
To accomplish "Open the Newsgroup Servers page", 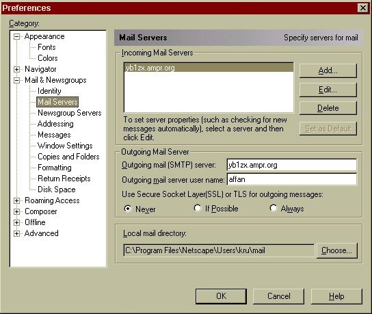I will (70, 113).
